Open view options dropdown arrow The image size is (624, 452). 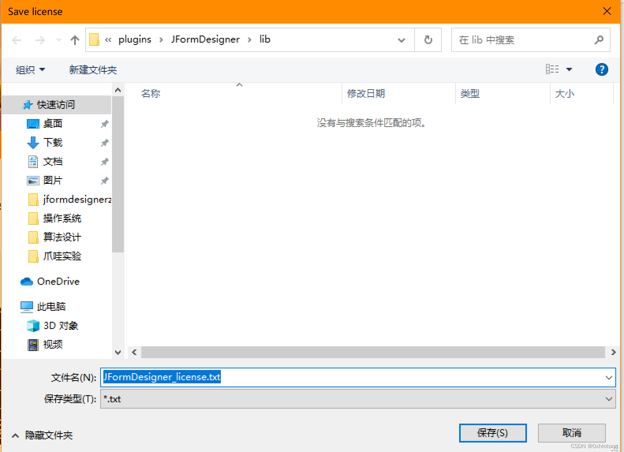(x=569, y=69)
